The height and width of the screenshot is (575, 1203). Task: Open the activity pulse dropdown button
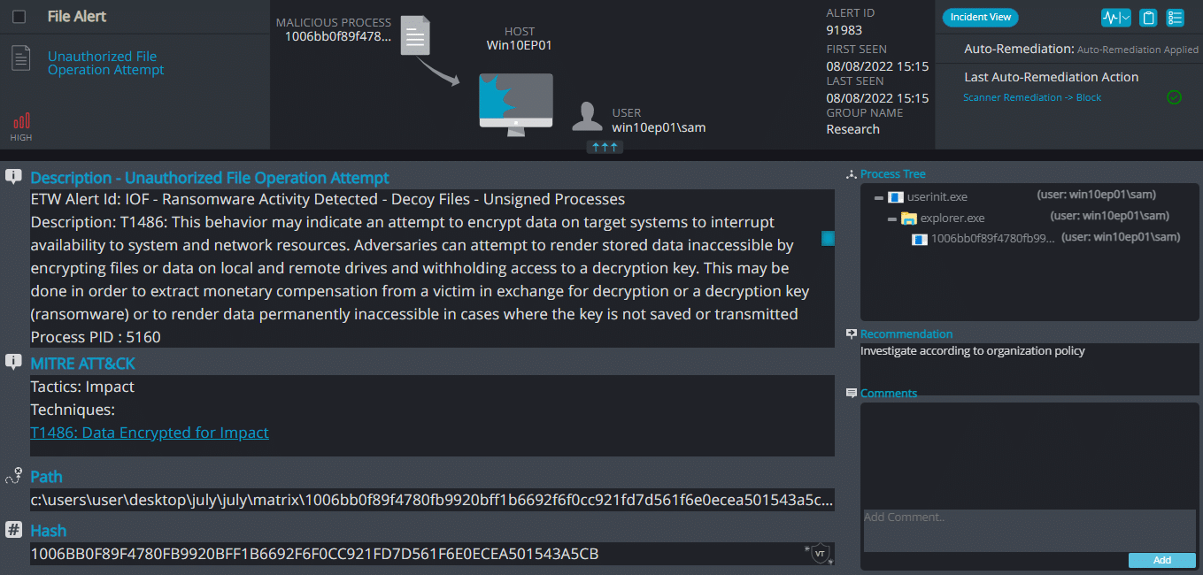(x=1115, y=18)
